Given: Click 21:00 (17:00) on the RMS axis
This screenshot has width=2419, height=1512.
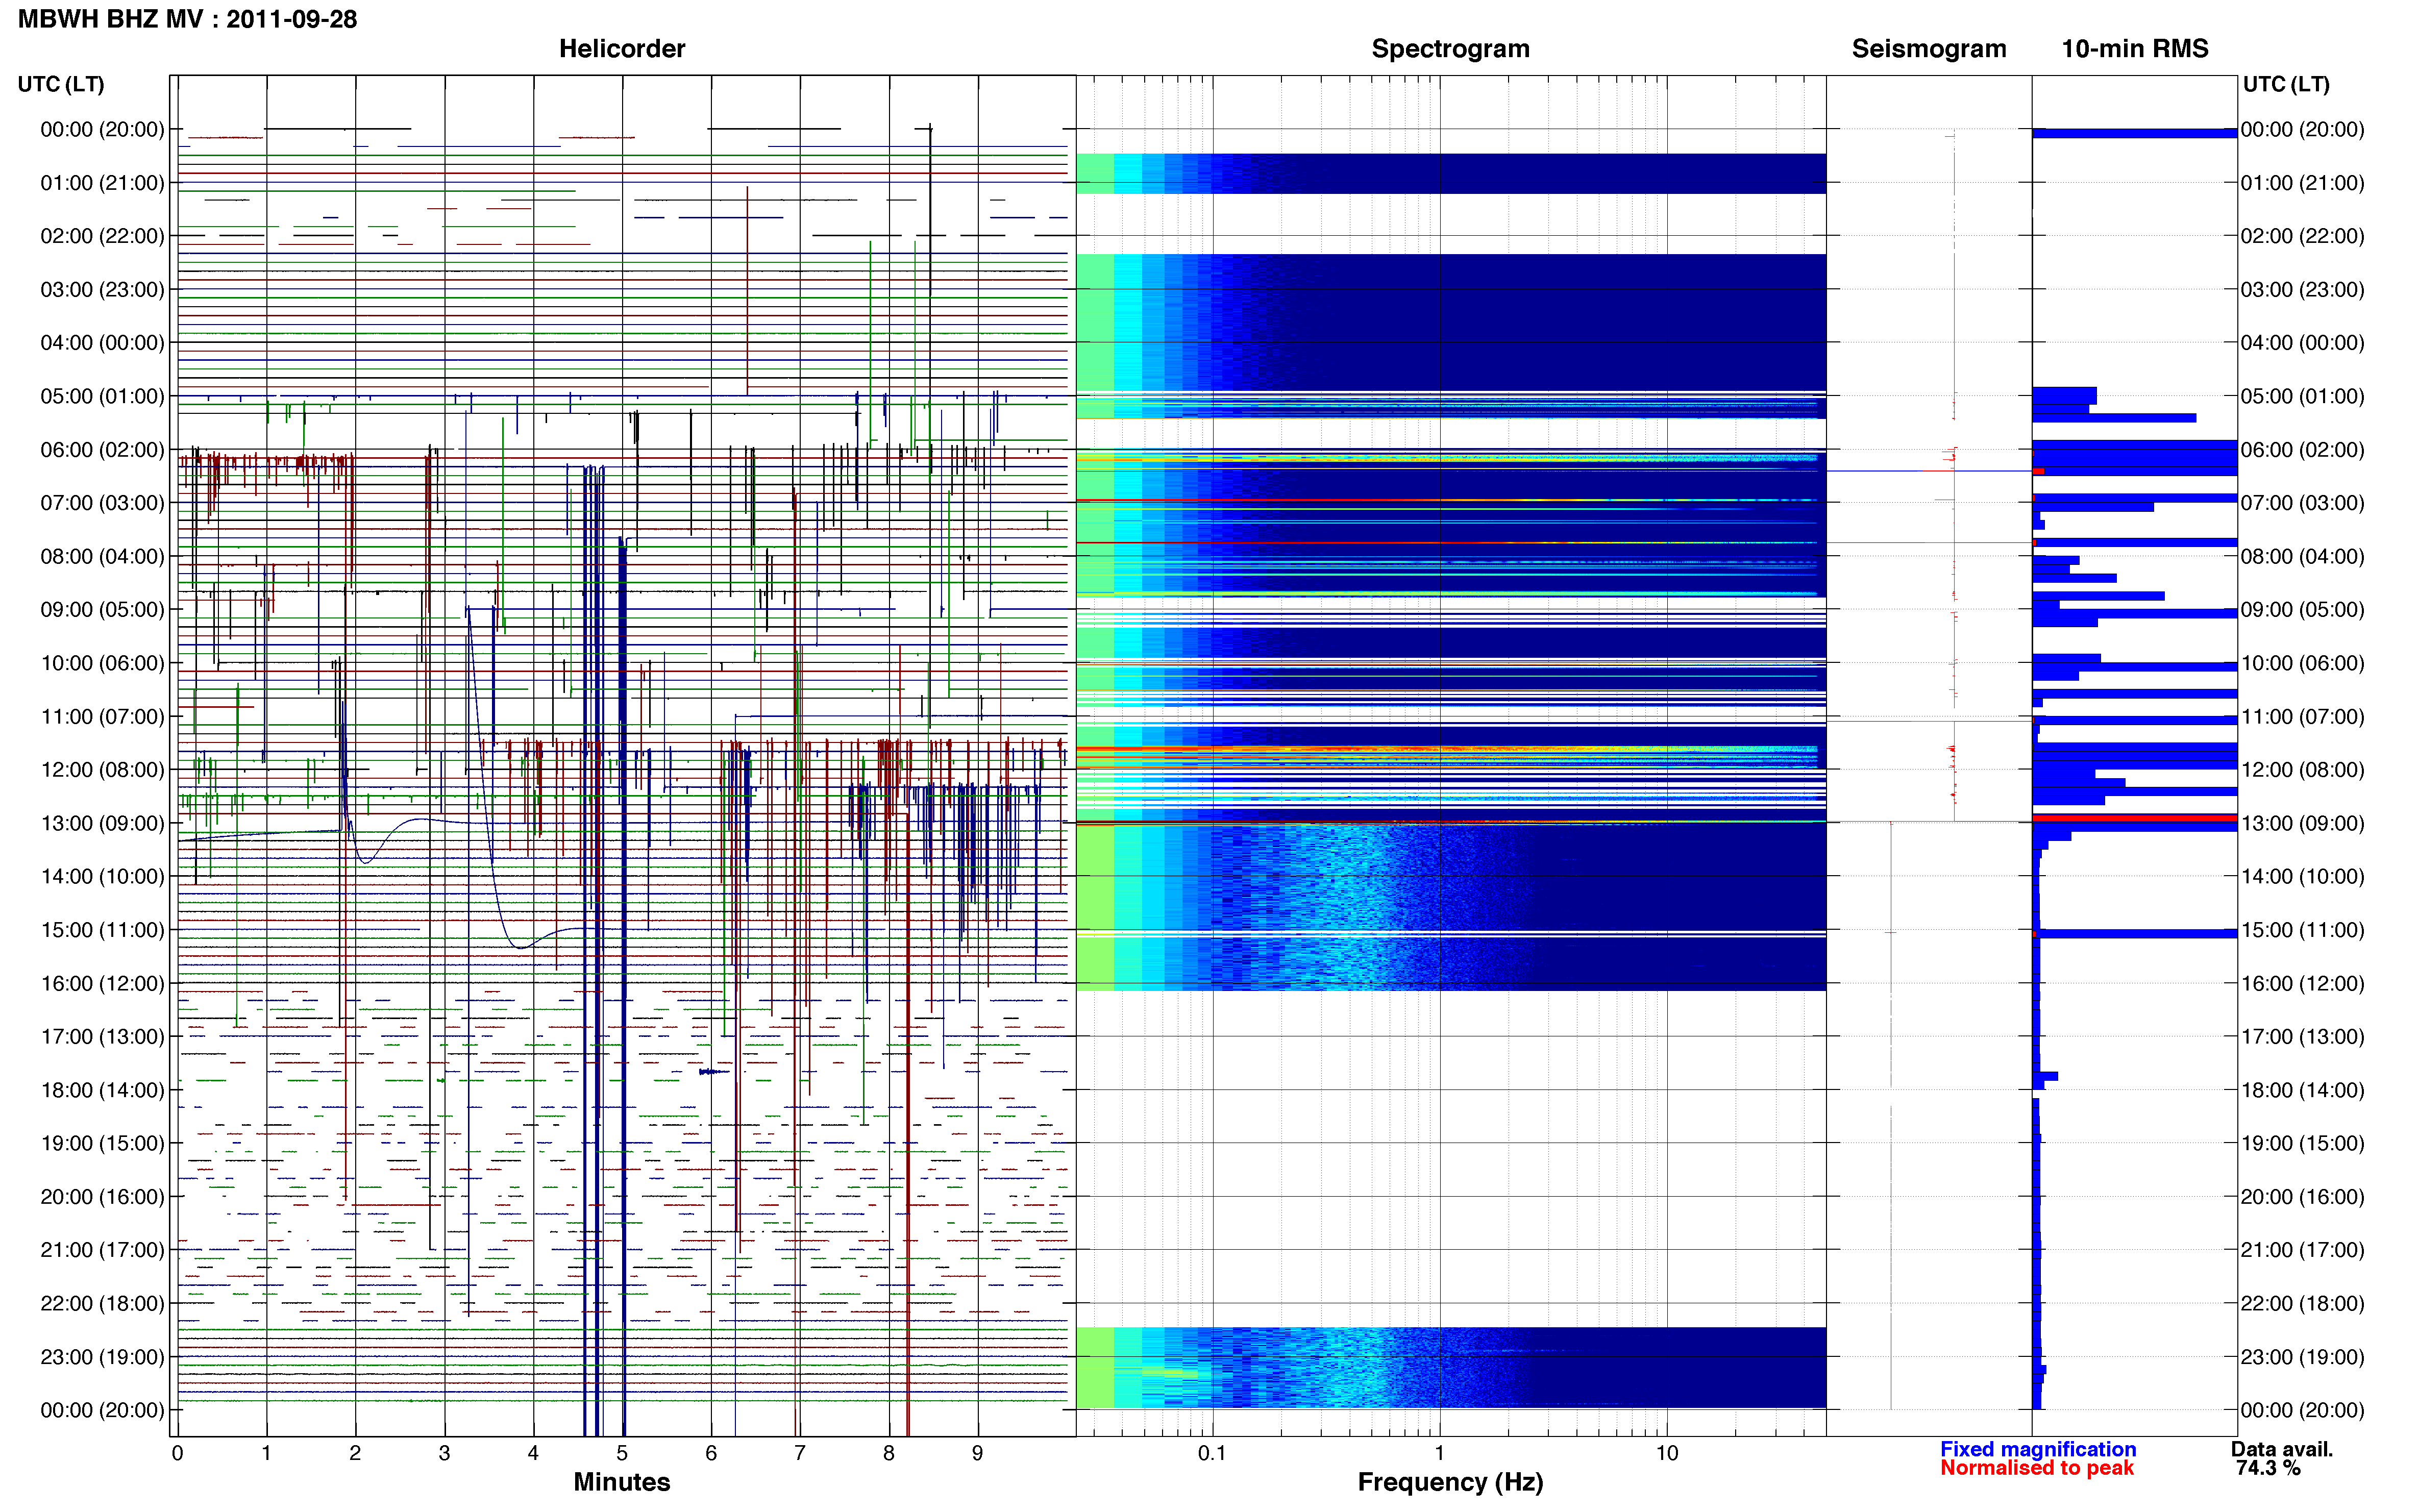Looking at the screenshot, I should click(2303, 1250).
